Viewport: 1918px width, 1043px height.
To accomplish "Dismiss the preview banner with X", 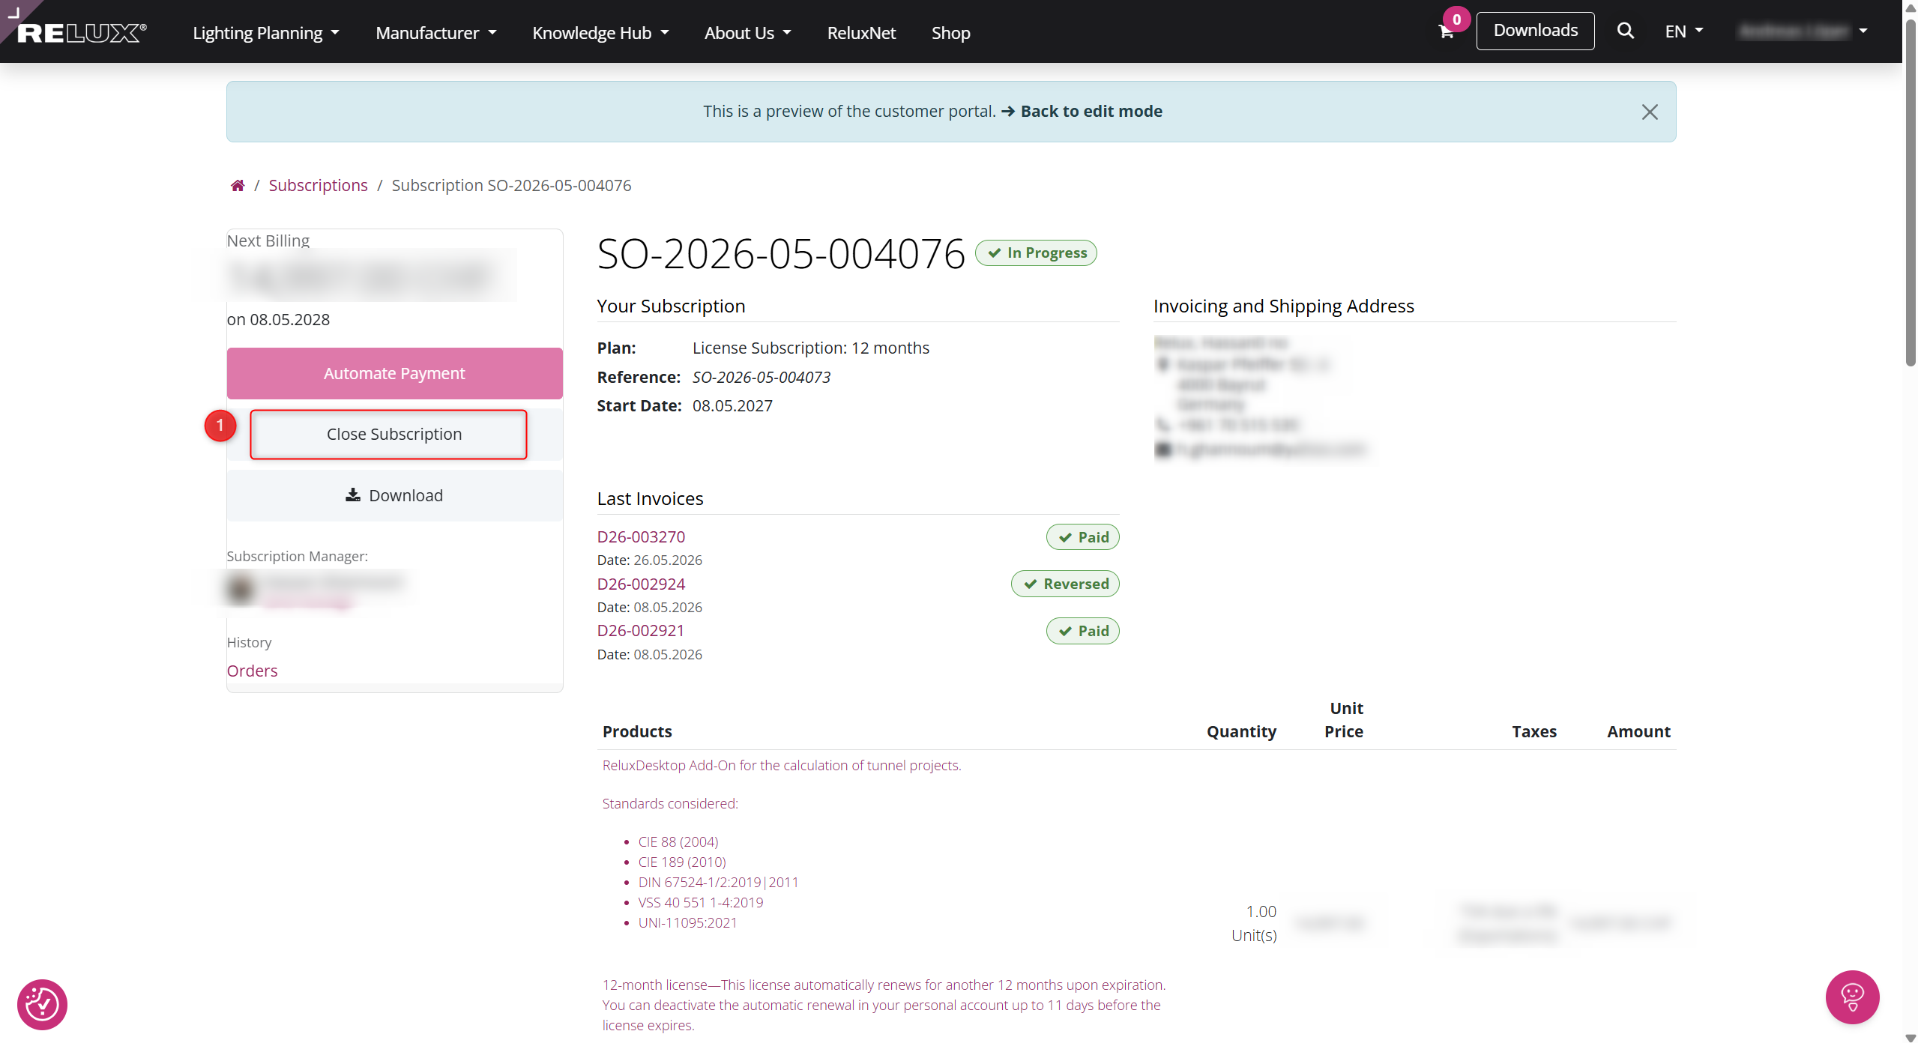I will [x=1649, y=112].
